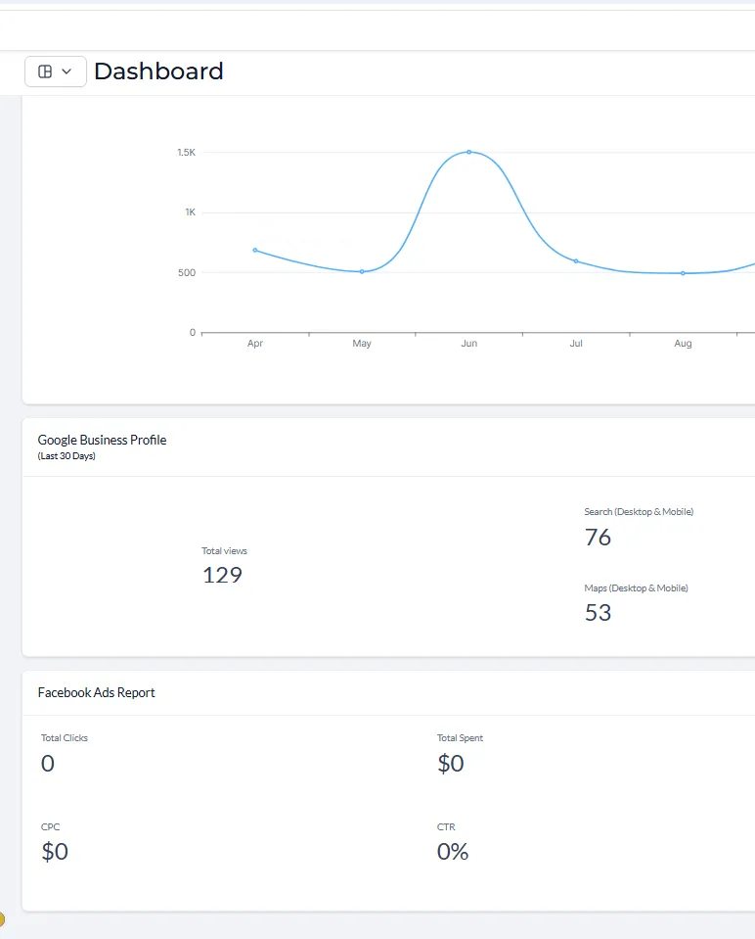Click the Google Business Profile card title

pyautogui.click(x=102, y=440)
